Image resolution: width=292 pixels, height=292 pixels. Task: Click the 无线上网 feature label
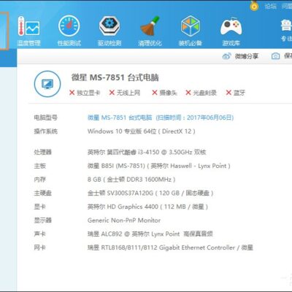point(128,93)
